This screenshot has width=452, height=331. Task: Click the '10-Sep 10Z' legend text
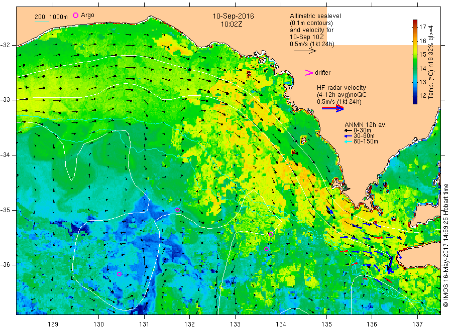[x=307, y=37]
